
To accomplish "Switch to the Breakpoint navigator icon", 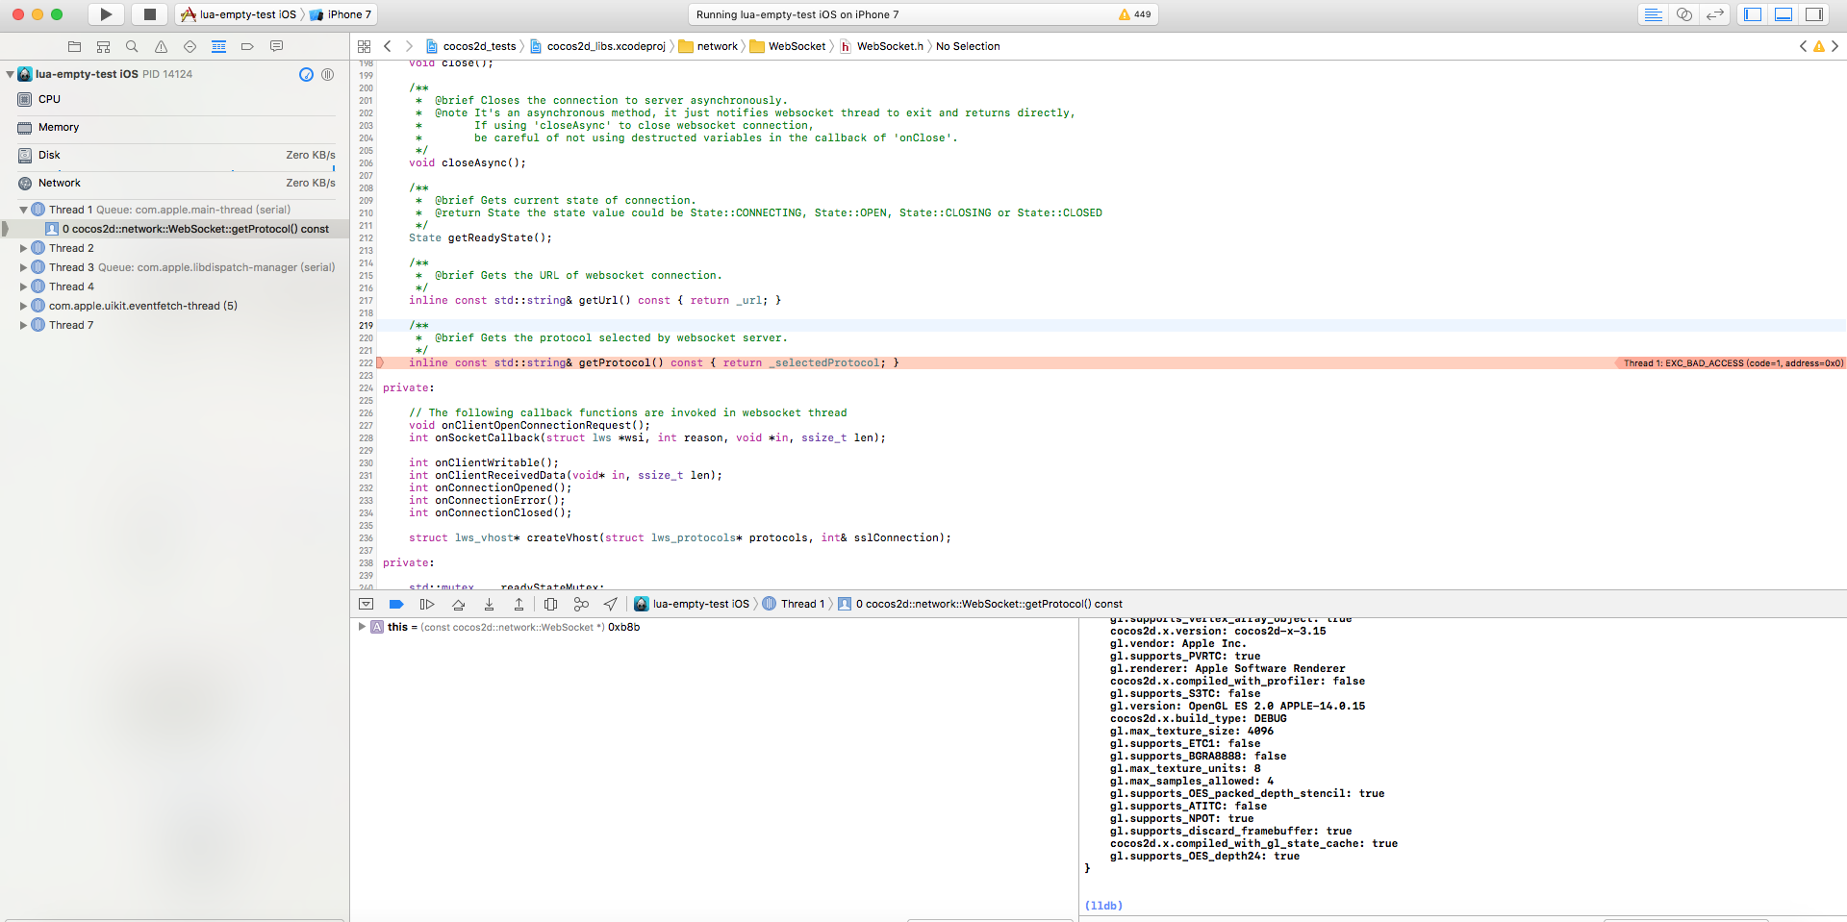I will point(247,46).
